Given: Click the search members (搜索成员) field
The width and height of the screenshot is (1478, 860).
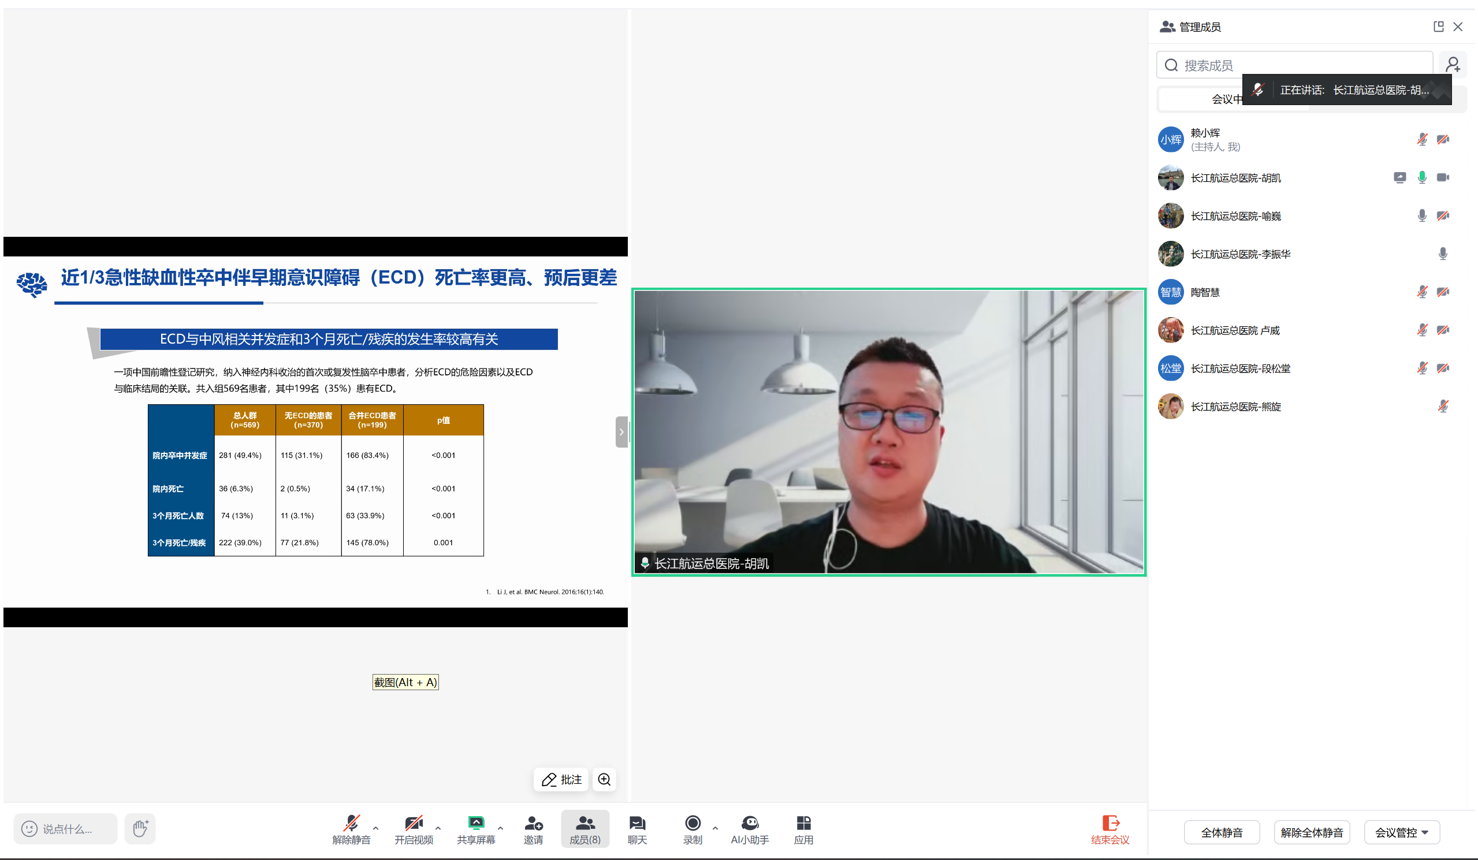Looking at the screenshot, I should pyautogui.click(x=1294, y=65).
